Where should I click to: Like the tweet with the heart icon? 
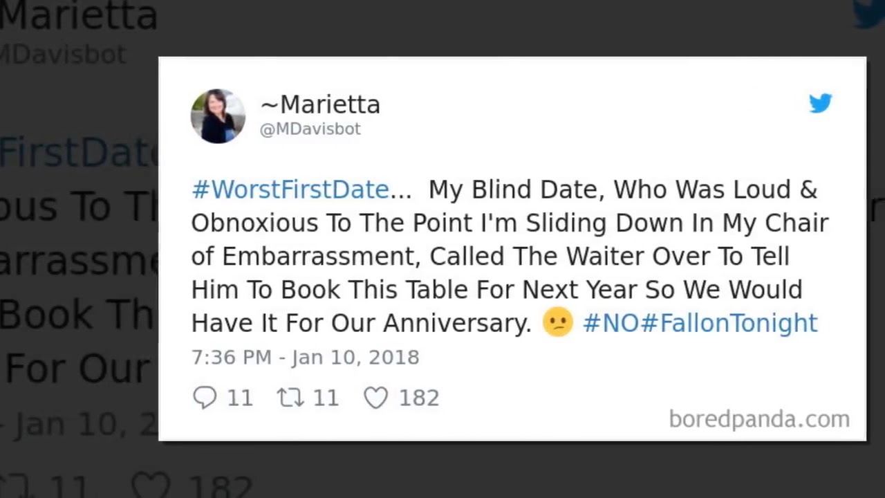tap(375, 398)
